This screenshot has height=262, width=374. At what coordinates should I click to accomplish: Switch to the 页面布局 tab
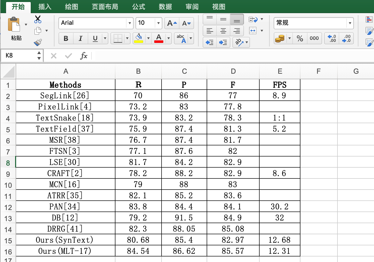pyautogui.click(x=105, y=7)
